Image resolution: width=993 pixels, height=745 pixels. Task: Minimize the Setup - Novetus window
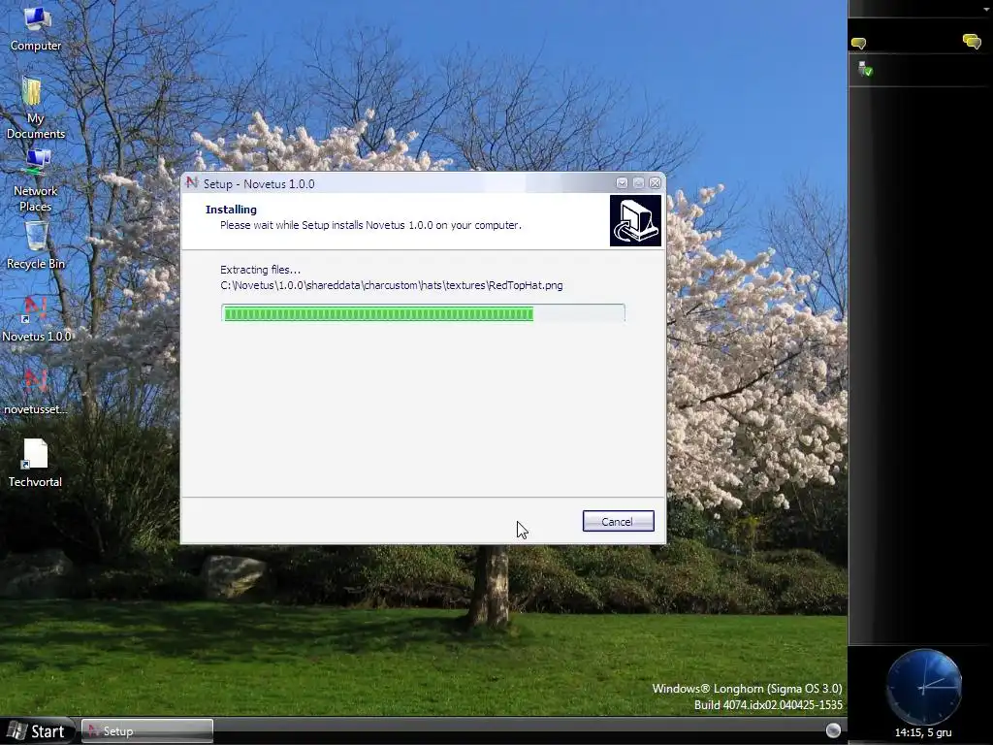(x=622, y=183)
